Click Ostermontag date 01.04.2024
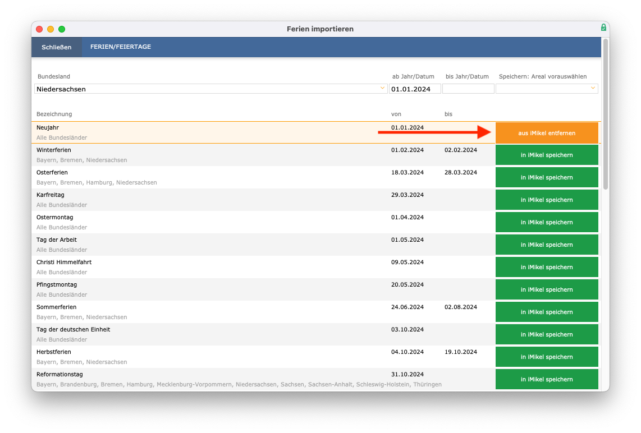Viewport: 641px width, 433px height. tap(407, 217)
